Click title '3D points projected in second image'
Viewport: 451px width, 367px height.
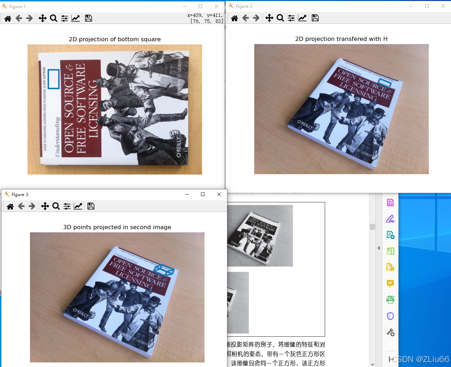[x=117, y=227]
